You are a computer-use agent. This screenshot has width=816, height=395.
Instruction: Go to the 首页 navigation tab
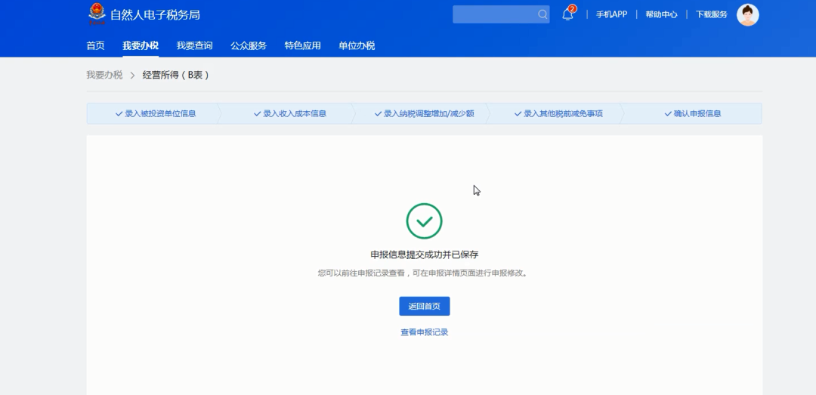pos(95,45)
